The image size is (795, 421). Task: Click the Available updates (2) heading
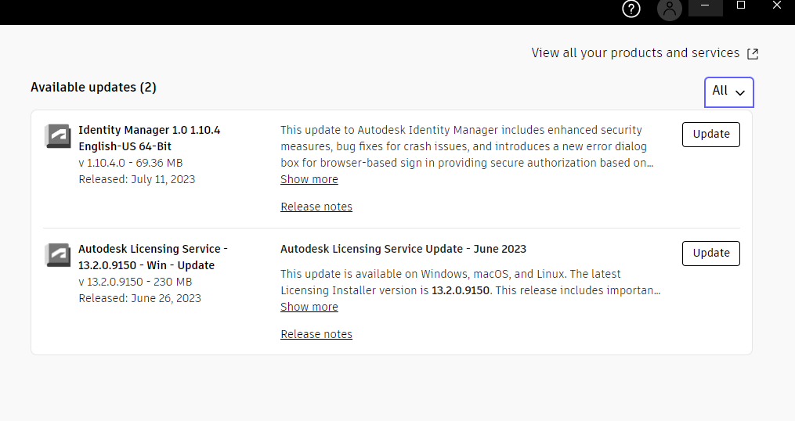point(93,88)
